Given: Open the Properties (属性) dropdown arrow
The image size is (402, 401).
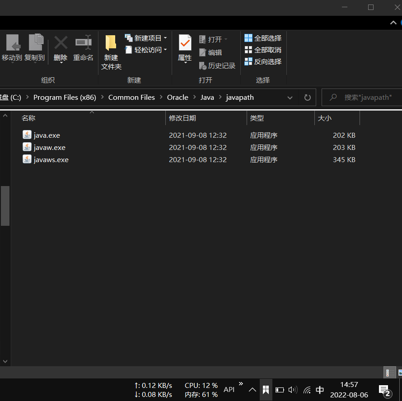Looking at the screenshot, I should click(x=185, y=63).
